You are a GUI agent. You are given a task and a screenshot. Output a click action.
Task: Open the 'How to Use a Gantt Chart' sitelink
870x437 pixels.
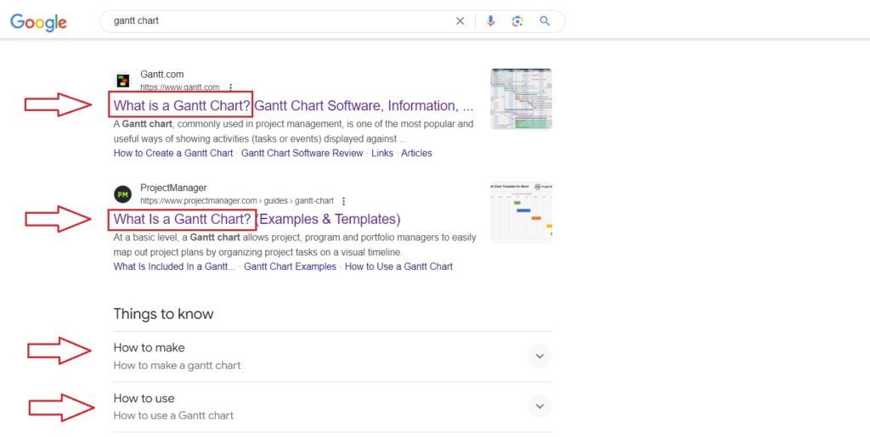pyautogui.click(x=398, y=266)
